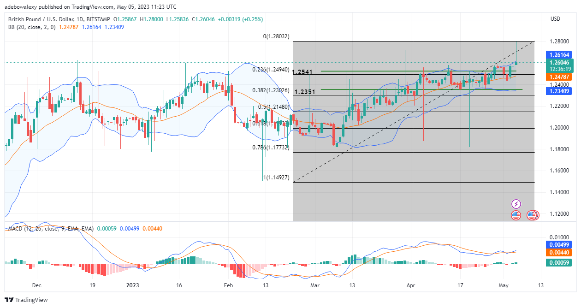Click the 1.14000 price axis tick
The image size is (581, 308).
point(559,192)
